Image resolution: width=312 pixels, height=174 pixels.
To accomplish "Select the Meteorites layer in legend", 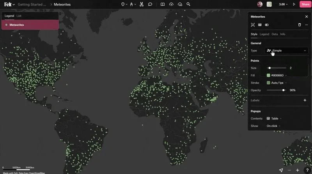I will coord(30,25).
